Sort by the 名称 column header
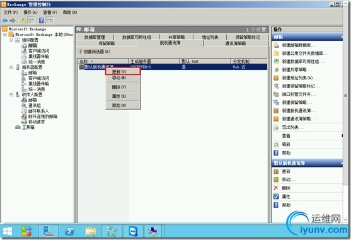 pos(103,61)
